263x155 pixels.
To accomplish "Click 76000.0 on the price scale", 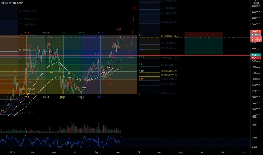I will (256, 25).
